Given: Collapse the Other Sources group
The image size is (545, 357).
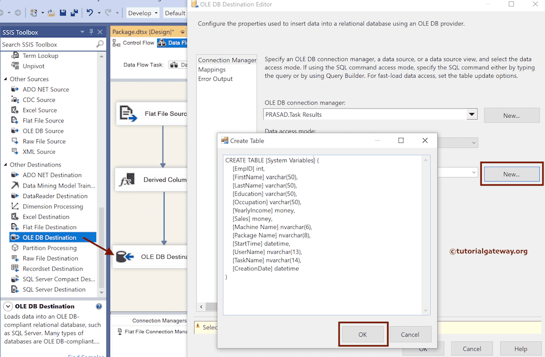Looking at the screenshot, I should point(5,79).
